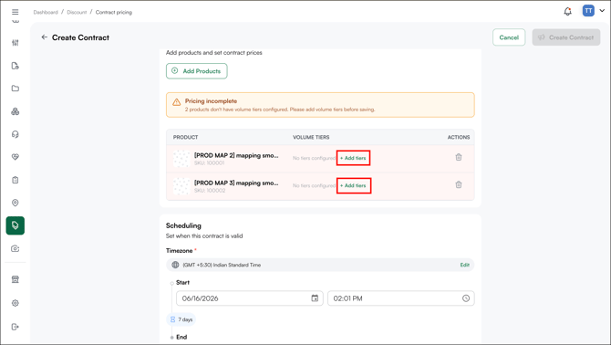Open the storefront icon in sidebar
611x345 pixels.
pyautogui.click(x=16, y=279)
